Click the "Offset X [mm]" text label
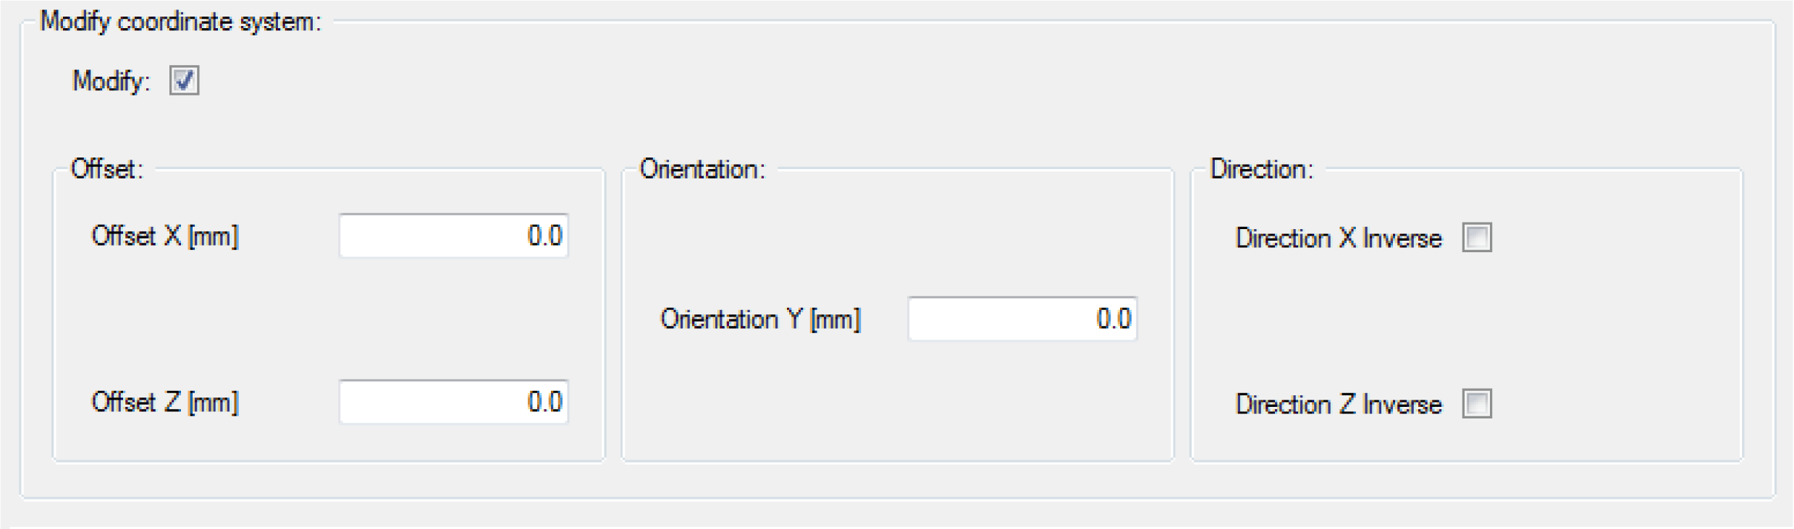Screen dimensions: 1794x529 click(x=164, y=236)
